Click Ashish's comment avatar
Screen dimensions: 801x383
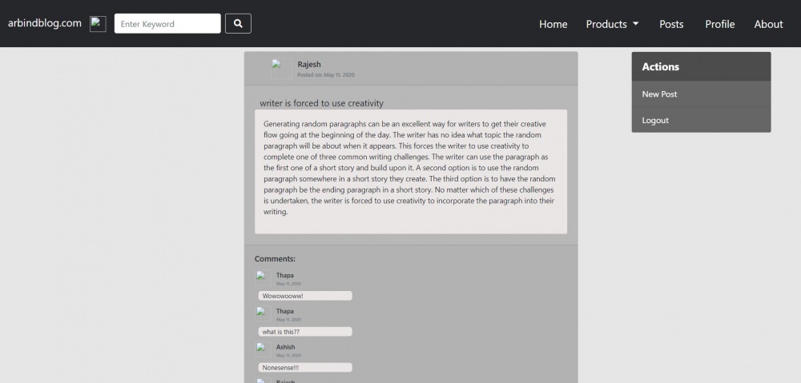(x=262, y=348)
